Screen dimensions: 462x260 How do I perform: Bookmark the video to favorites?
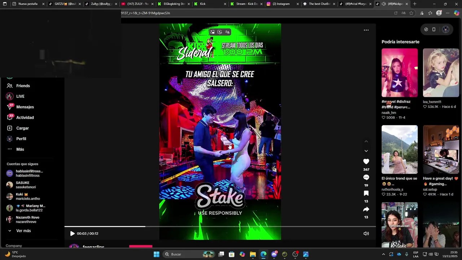366,193
